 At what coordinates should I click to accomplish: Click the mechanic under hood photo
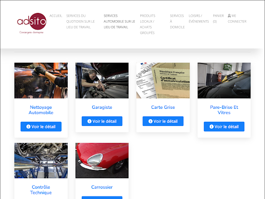[x=102, y=80]
